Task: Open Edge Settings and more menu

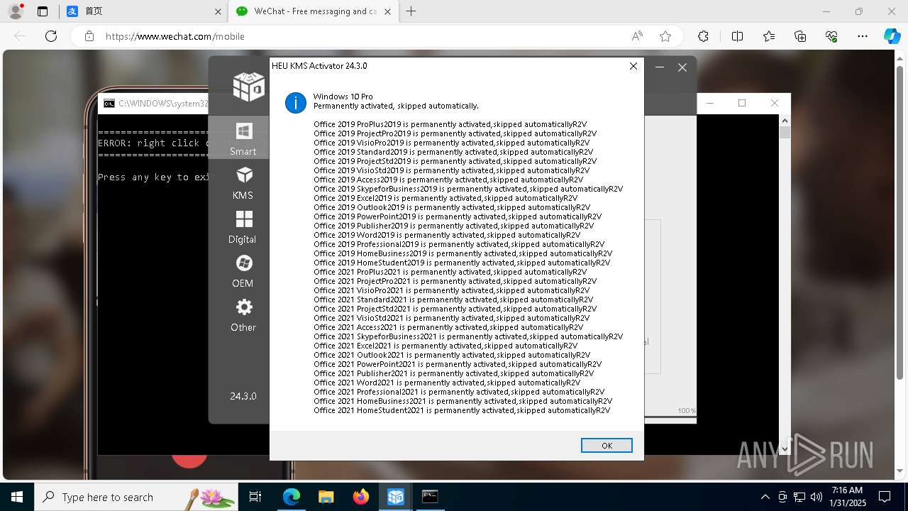Action: pyautogui.click(x=863, y=36)
